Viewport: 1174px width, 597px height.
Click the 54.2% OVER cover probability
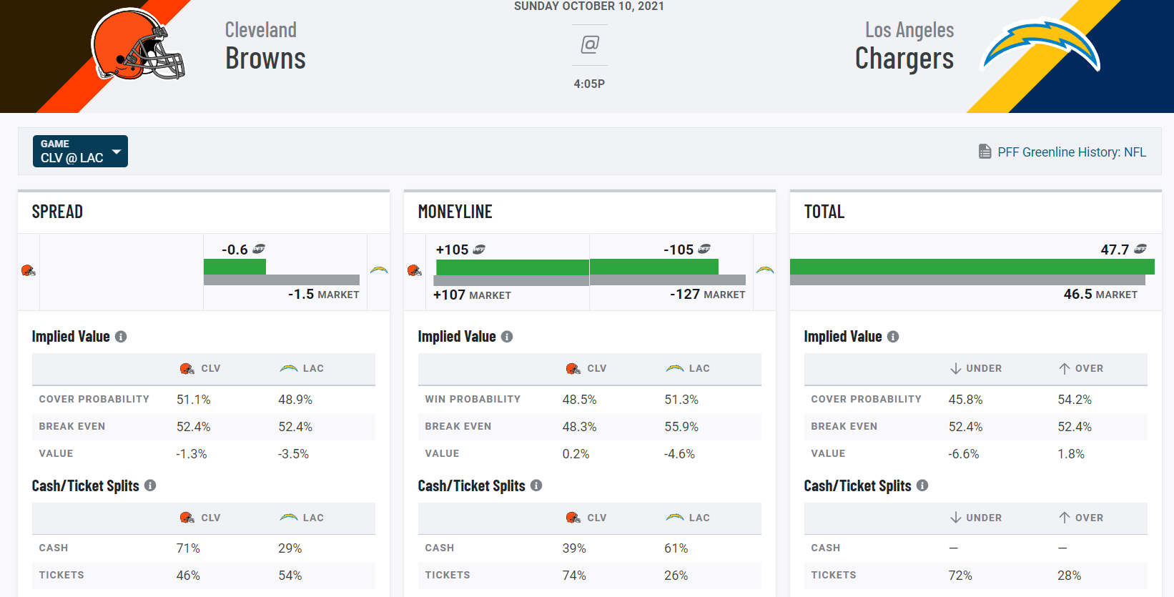point(1075,400)
